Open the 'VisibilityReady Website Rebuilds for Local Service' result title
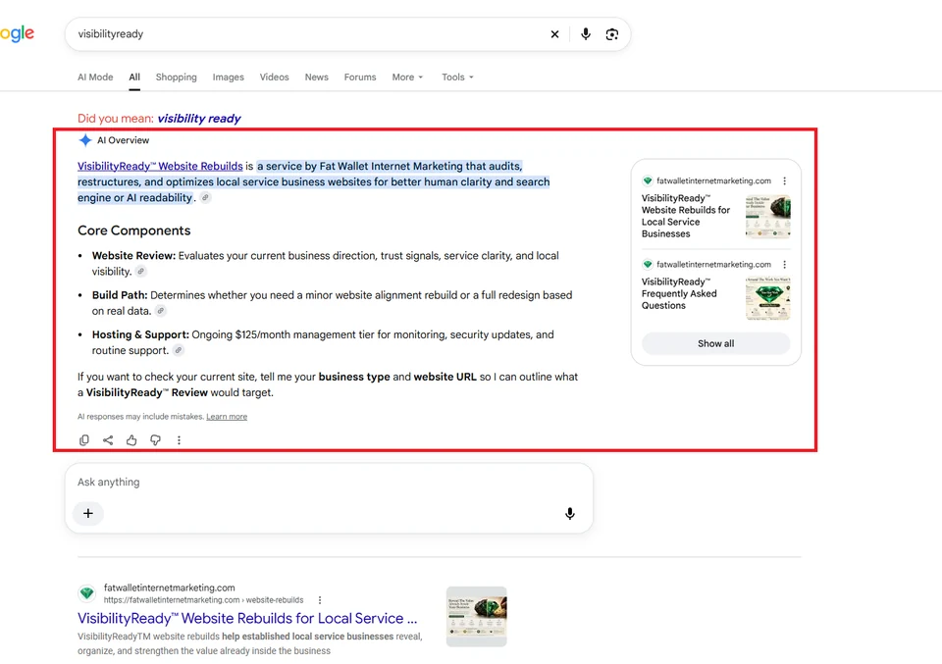The image size is (942, 664). click(x=247, y=618)
